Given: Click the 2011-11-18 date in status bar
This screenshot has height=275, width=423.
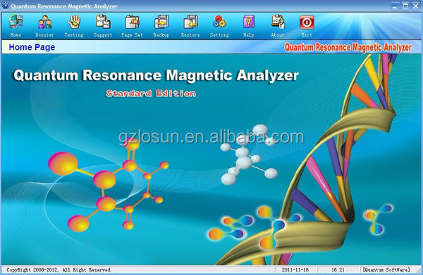Looking at the screenshot, I should coord(295,269).
